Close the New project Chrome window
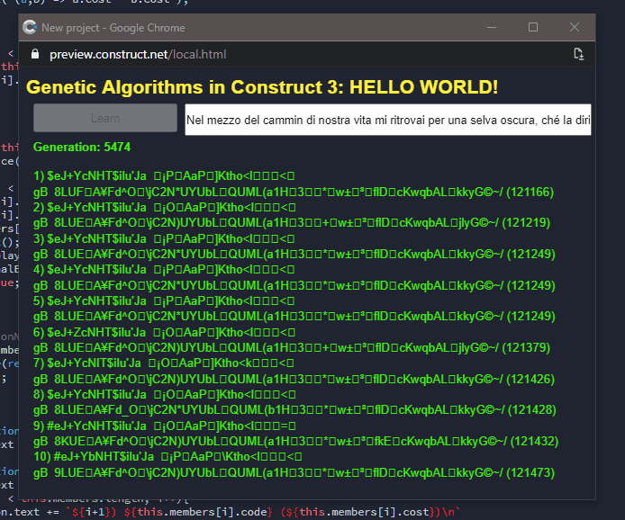 [x=575, y=27]
